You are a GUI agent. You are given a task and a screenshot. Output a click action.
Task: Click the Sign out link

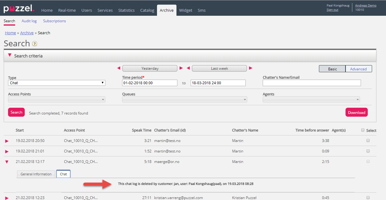[332, 10]
